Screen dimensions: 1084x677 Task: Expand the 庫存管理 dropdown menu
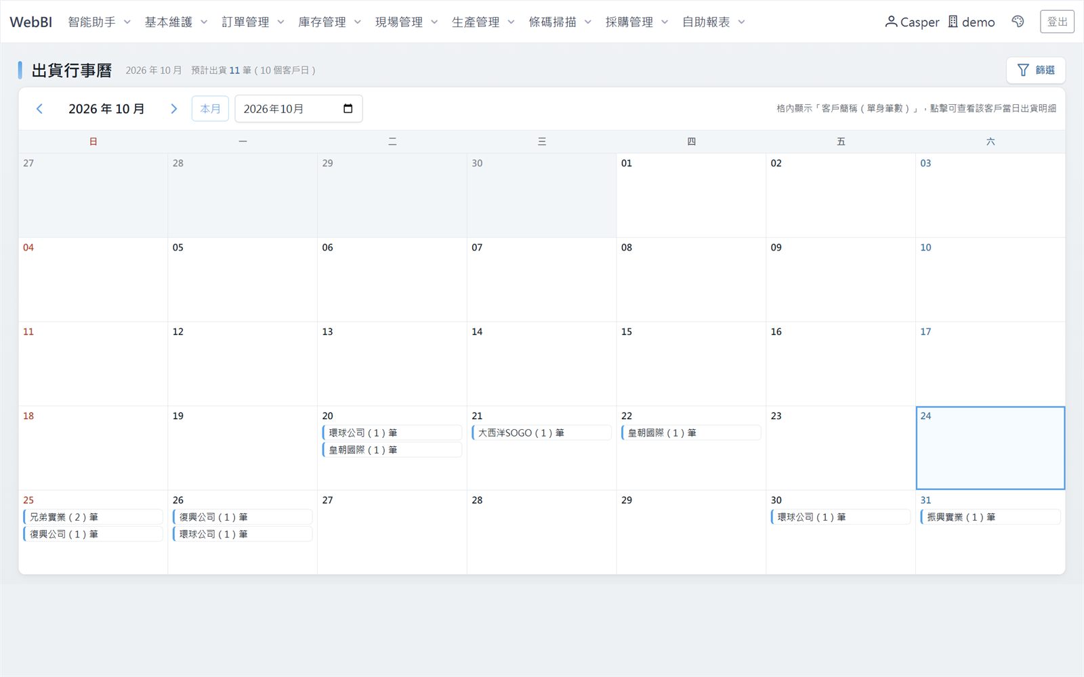point(329,22)
